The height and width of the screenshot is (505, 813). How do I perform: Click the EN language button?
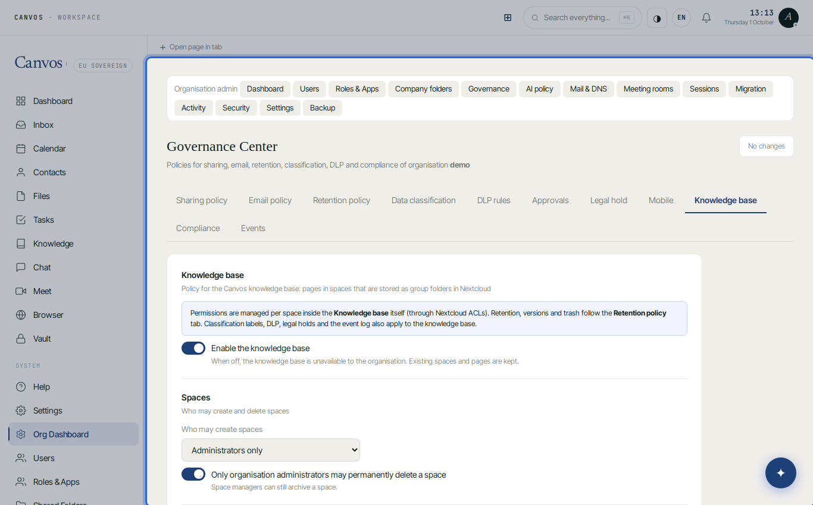[x=681, y=18]
